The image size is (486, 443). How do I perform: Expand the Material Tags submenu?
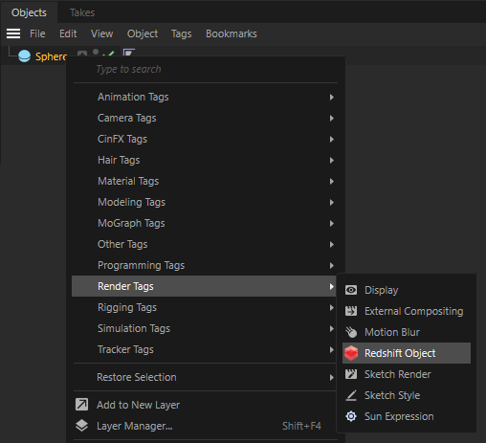pyautogui.click(x=204, y=181)
